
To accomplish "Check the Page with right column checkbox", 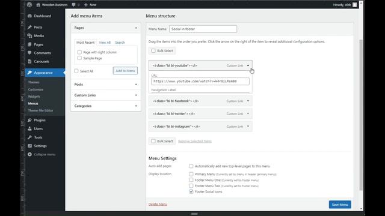I will click(x=79, y=52).
